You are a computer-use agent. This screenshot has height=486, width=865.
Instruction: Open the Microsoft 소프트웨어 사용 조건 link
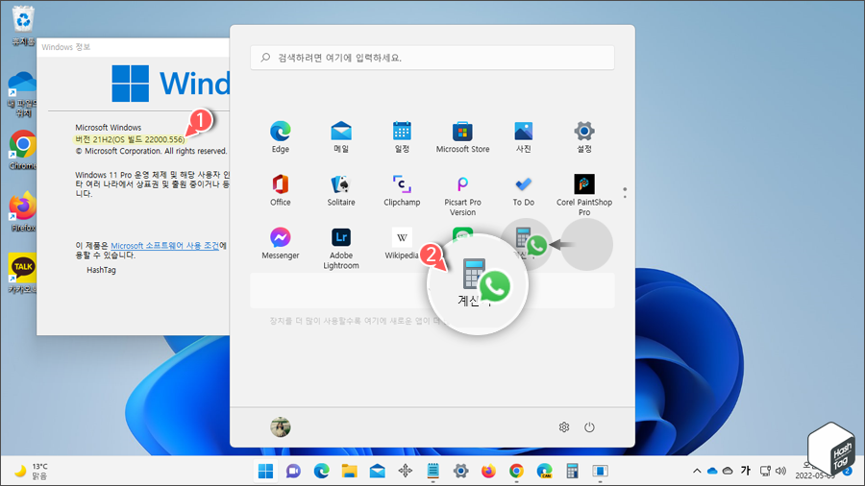coord(165,246)
